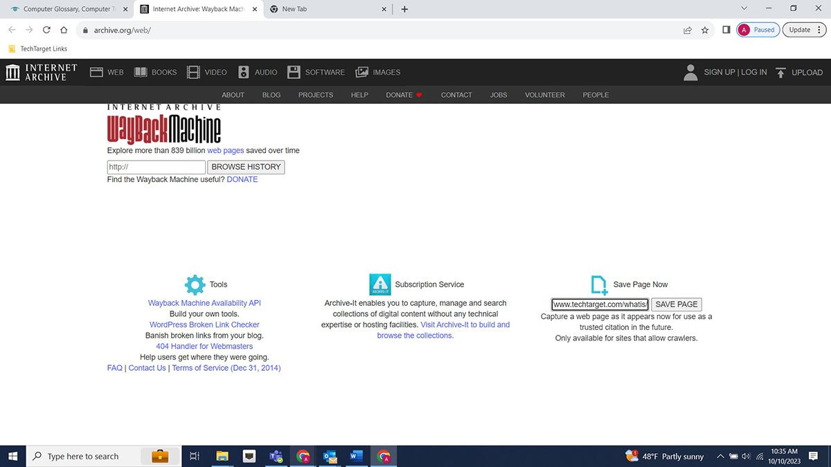The width and height of the screenshot is (831, 467).
Task: Open File Explorer from the taskbar
Action: tap(222, 456)
